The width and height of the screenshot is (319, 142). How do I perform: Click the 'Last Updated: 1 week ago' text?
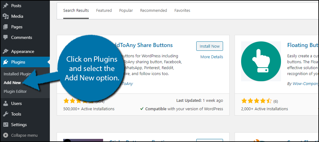tap(200, 101)
